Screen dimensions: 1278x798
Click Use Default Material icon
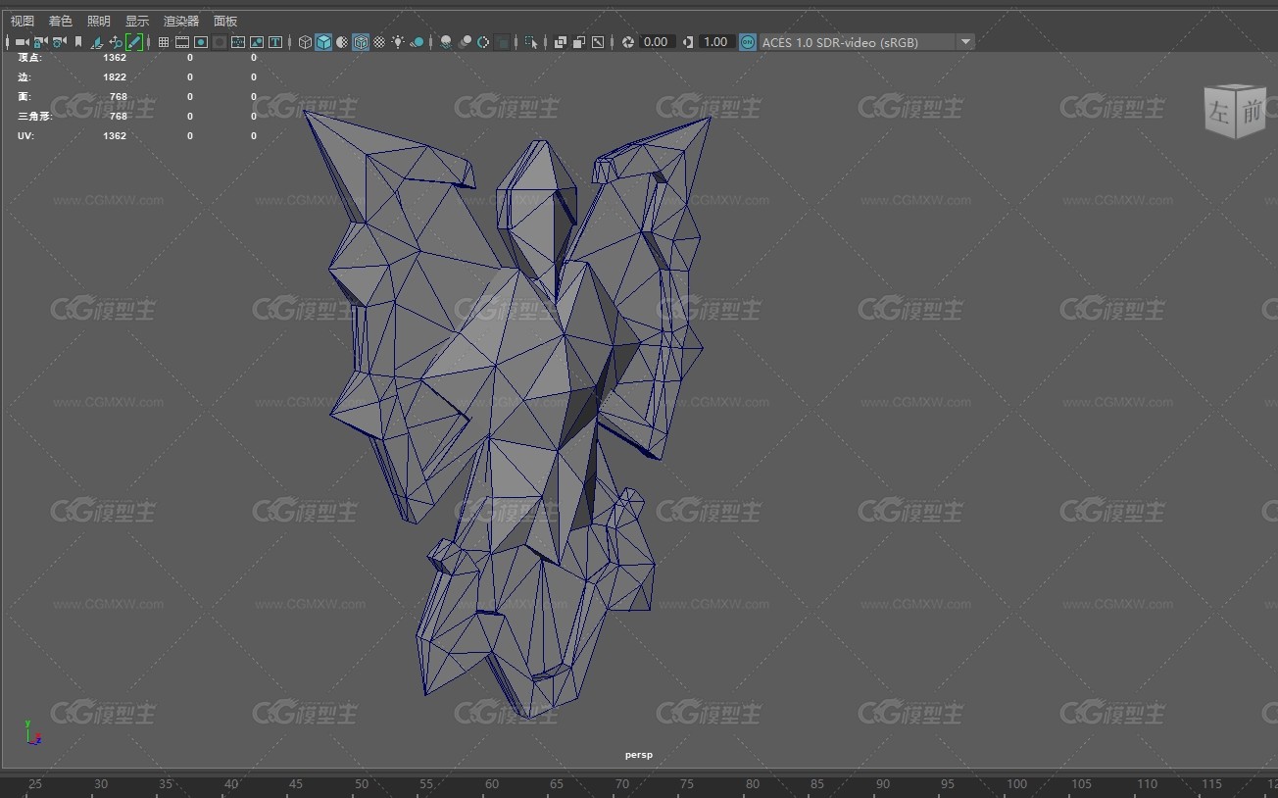pos(342,42)
